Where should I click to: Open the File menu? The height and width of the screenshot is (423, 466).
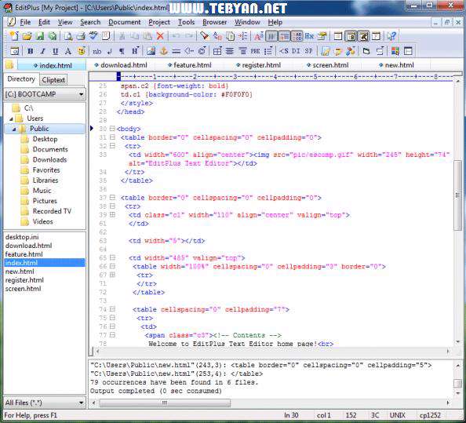25,22
